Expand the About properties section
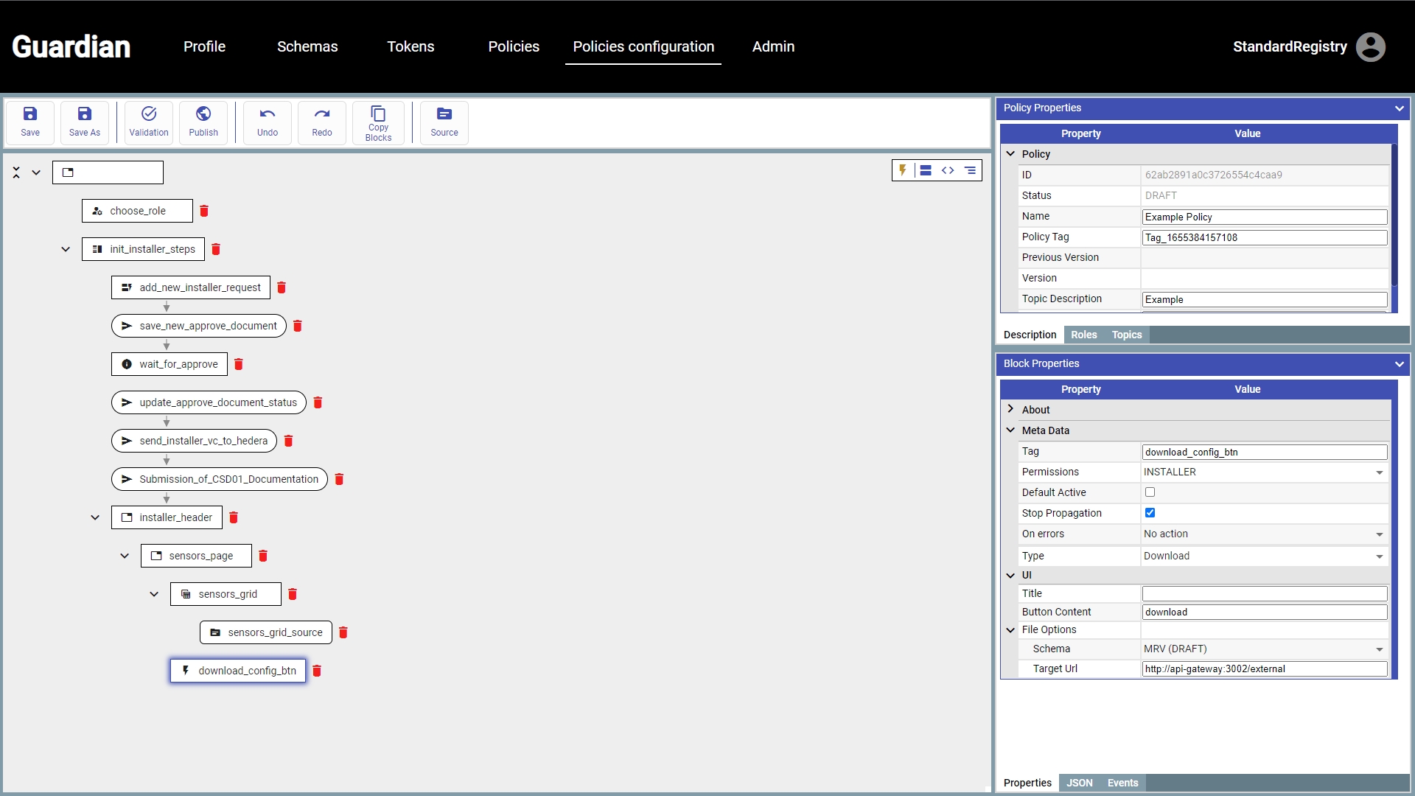 point(1010,409)
